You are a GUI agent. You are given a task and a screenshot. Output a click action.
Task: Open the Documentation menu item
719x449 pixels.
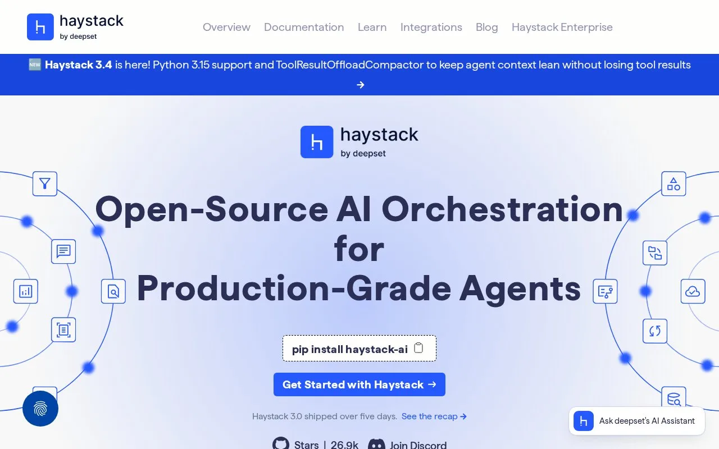click(x=304, y=27)
